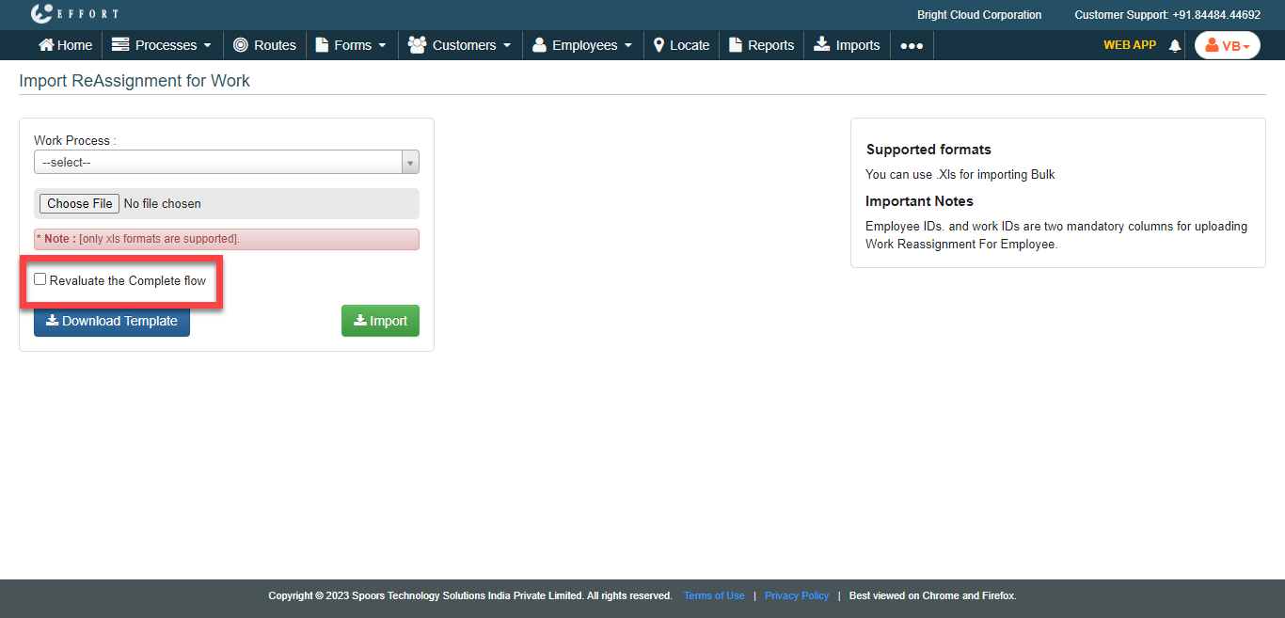
Task: Expand the Work Process select dropdown
Action: click(226, 163)
